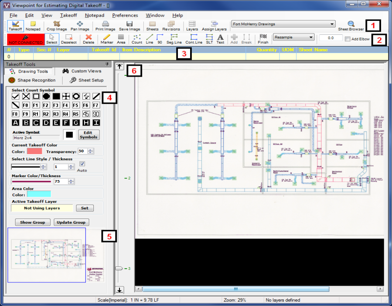Toggle the Auto line thickness checkbox
The width and height of the screenshot is (392, 306).
pos(82,164)
